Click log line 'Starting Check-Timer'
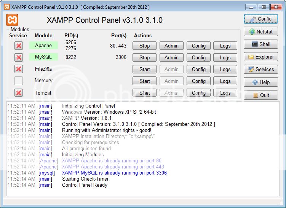 pyautogui.click(x=85, y=179)
